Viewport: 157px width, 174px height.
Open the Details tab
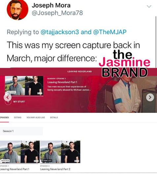tap(54, 117)
